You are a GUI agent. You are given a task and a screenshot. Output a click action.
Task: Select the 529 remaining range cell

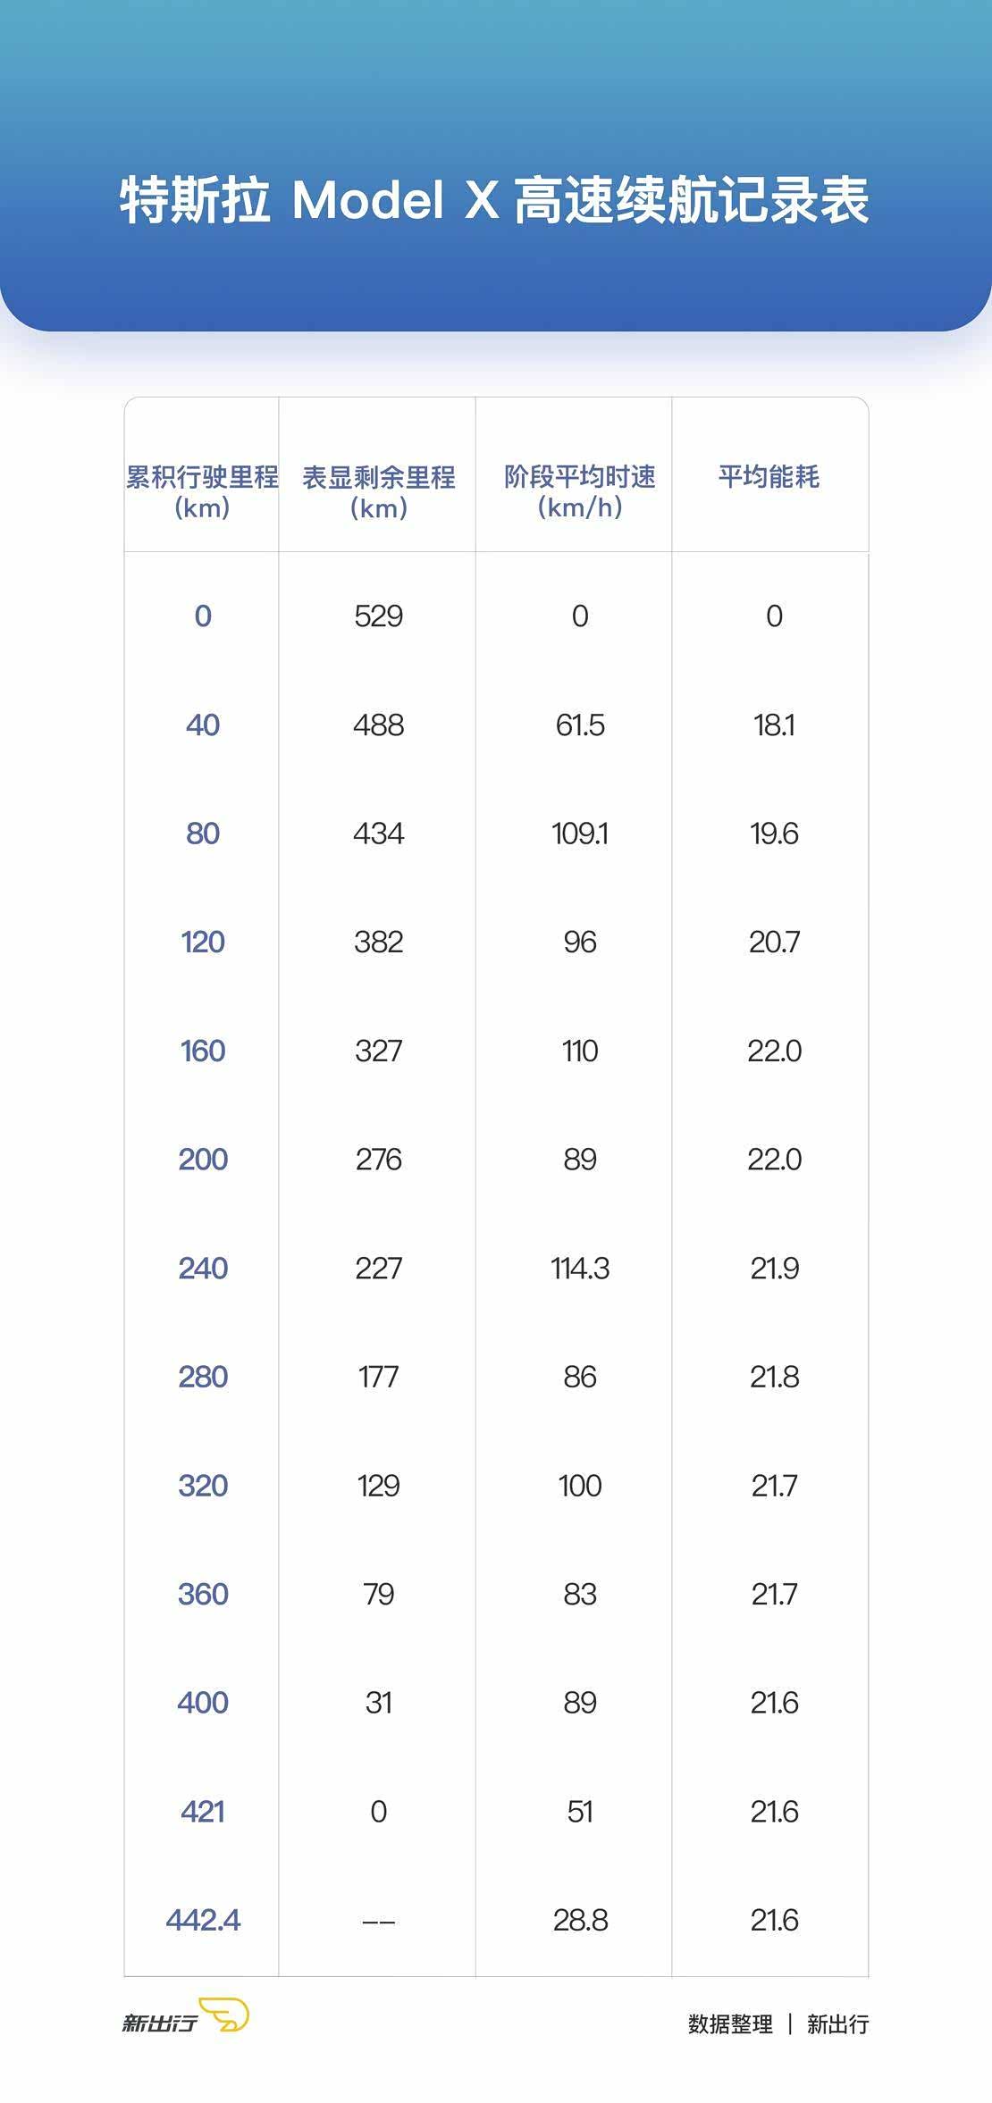tap(378, 616)
